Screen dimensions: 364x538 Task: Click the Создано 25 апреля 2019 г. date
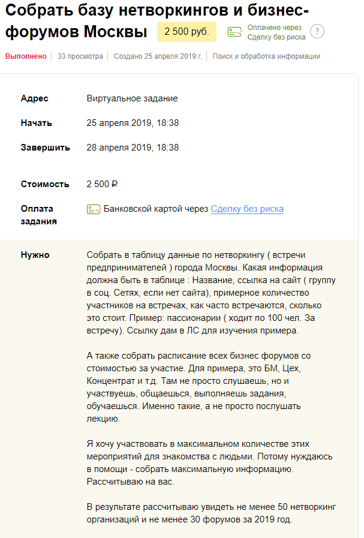(158, 56)
